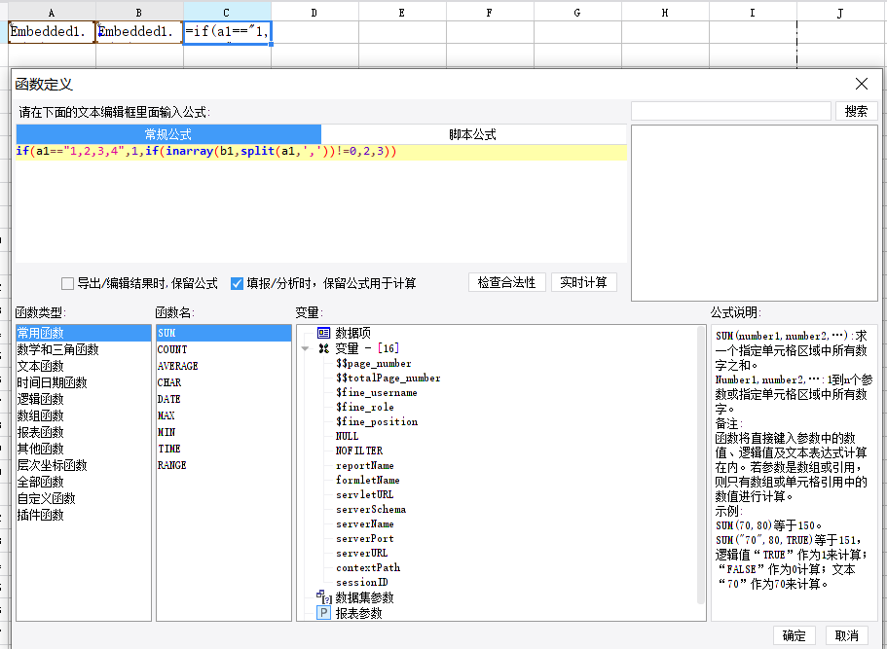Click the 报表参数 P icon
This screenshot has width=887, height=649.
click(324, 613)
